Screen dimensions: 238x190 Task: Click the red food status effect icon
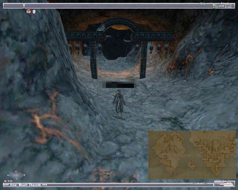coord(29,12)
